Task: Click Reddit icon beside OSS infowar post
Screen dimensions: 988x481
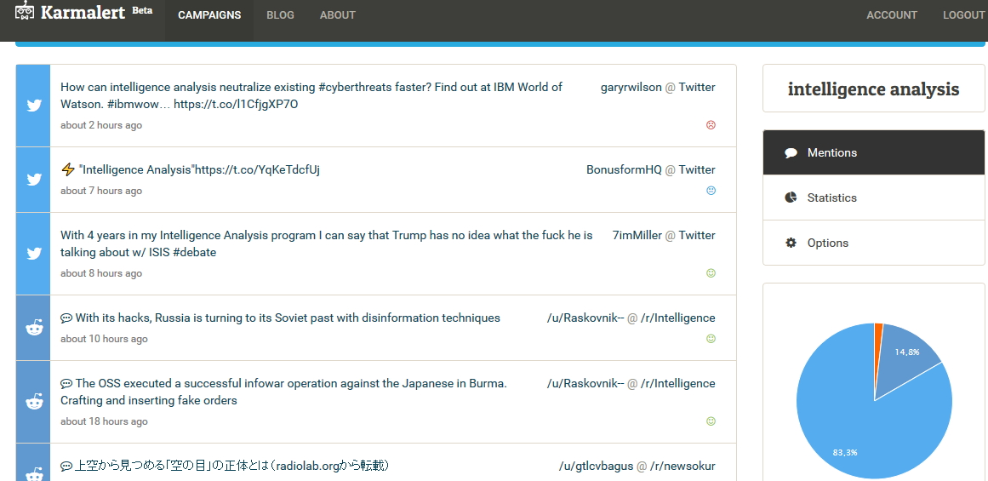Action: tap(34, 402)
